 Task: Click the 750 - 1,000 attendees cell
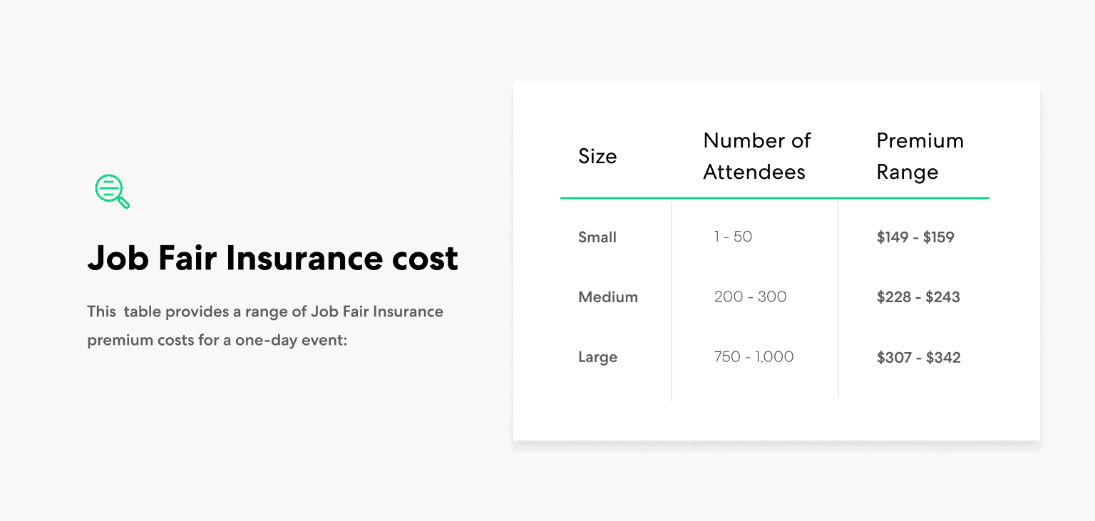click(x=754, y=357)
